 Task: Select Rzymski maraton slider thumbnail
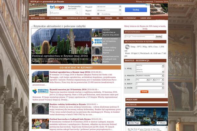[97, 42]
